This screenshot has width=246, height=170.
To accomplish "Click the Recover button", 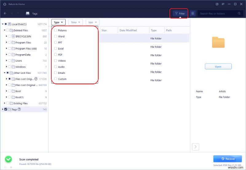I will click(228, 159).
